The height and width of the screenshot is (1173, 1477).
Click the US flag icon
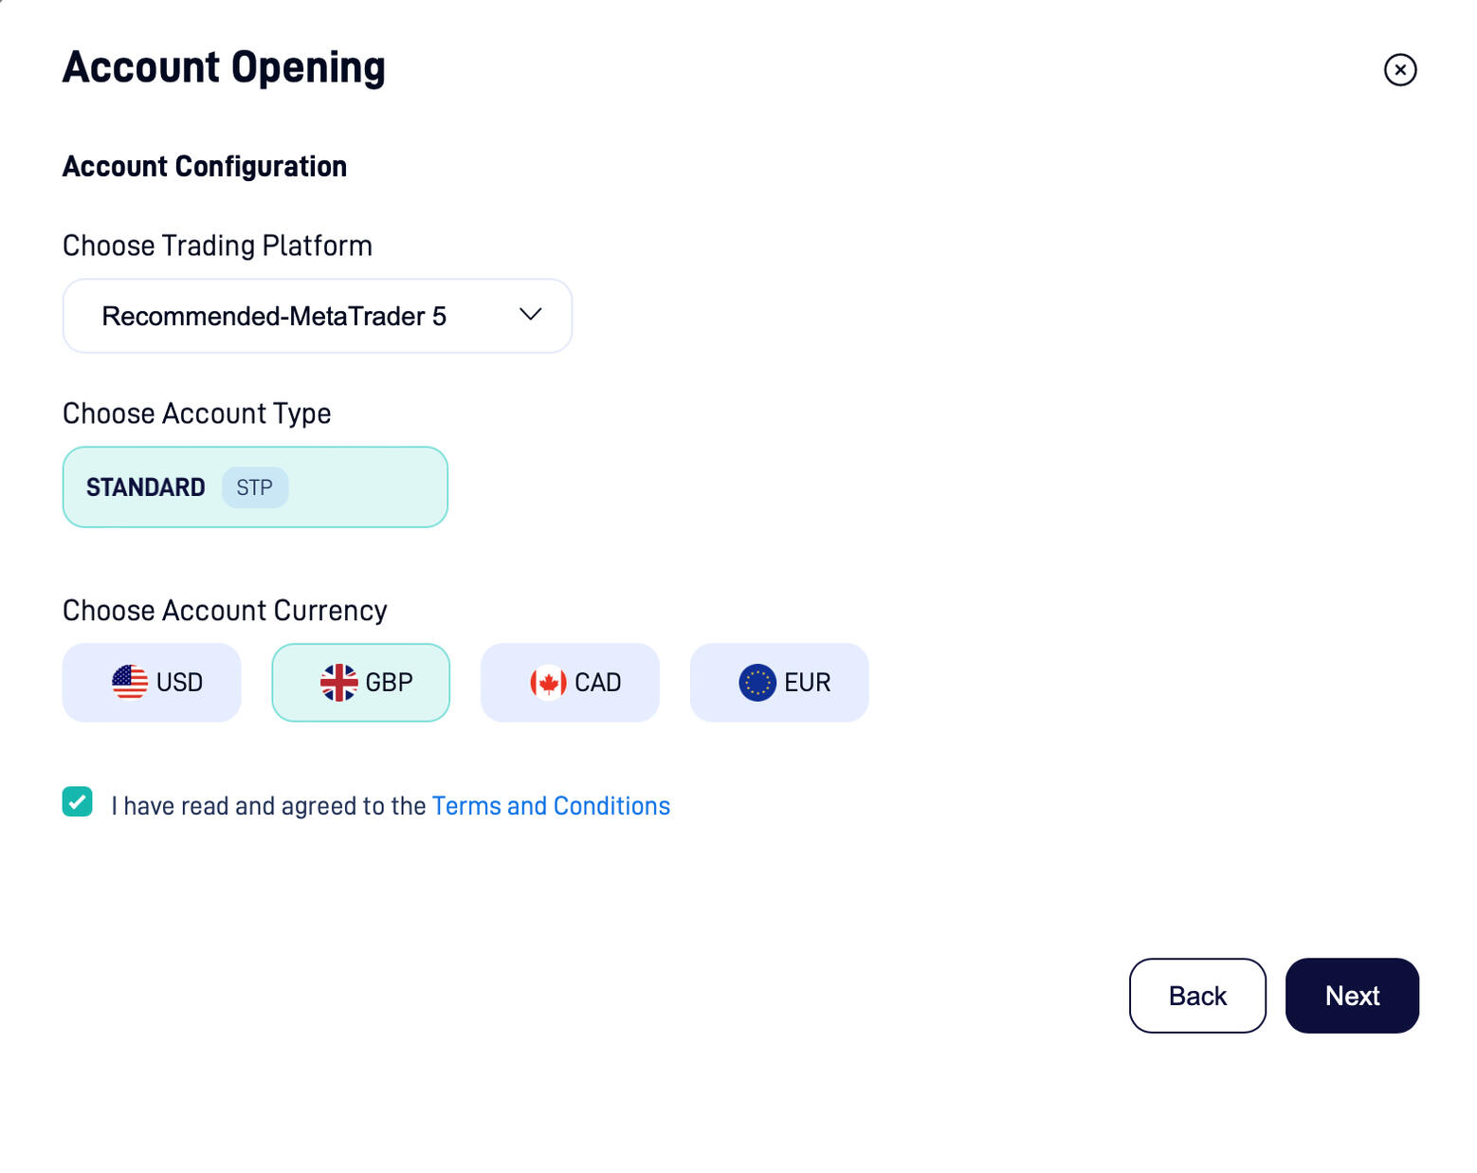pyautogui.click(x=130, y=682)
